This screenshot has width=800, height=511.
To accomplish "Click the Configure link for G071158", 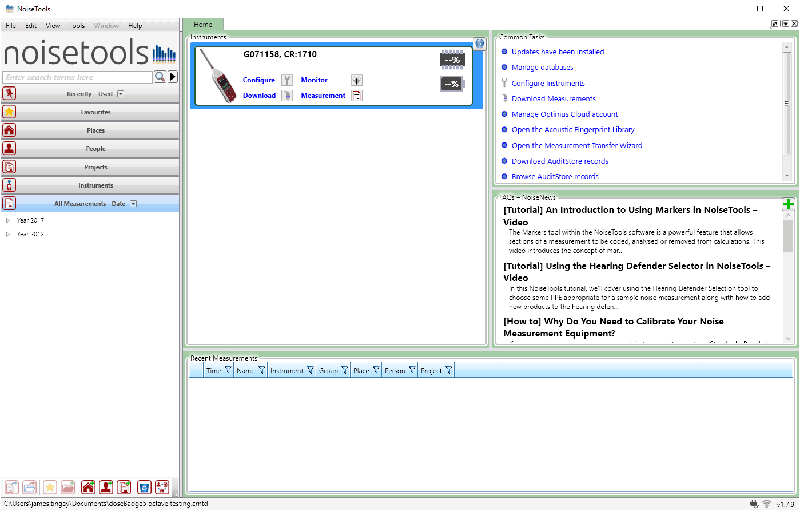I will (x=259, y=80).
